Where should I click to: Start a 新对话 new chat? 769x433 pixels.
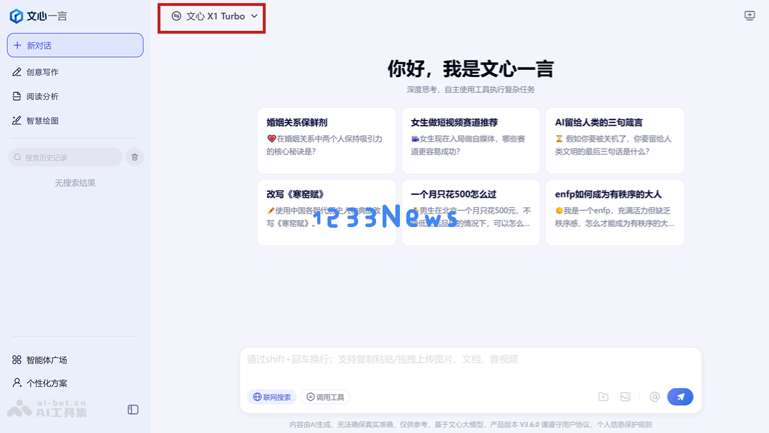coord(75,46)
